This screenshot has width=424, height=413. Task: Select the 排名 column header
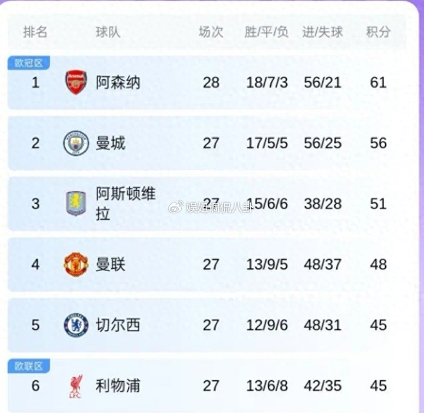(x=35, y=32)
